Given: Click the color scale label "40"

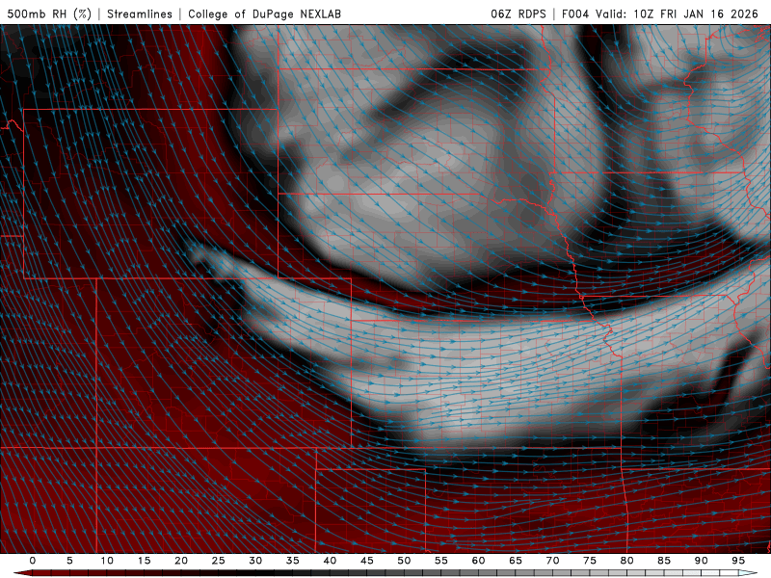Looking at the screenshot, I should 330,561.
